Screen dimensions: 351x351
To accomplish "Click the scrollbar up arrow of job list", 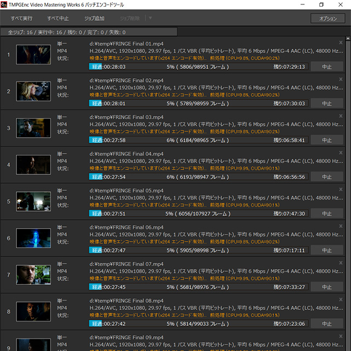I will 348,39.
